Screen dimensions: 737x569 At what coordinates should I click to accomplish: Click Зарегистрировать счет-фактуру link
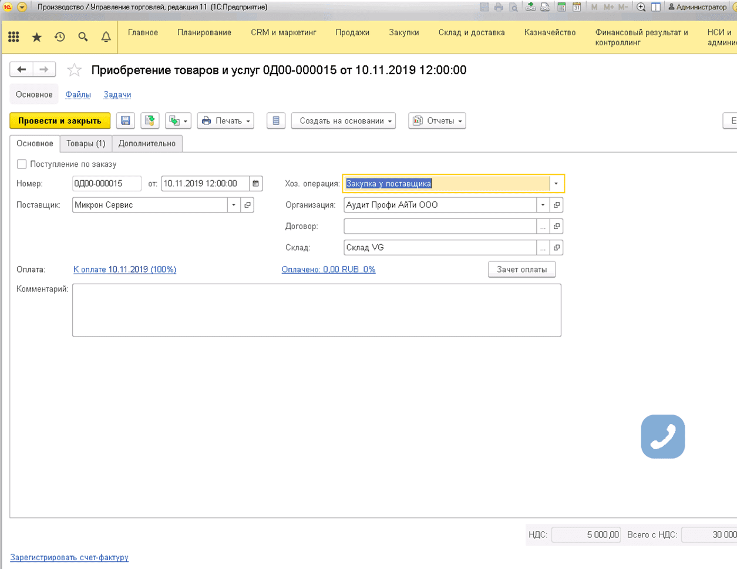pyautogui.click(x=69, y=558)
